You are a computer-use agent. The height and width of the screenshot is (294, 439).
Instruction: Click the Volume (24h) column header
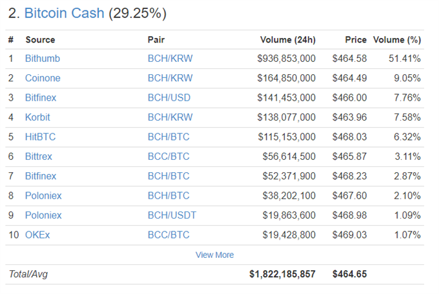(288, 40)
